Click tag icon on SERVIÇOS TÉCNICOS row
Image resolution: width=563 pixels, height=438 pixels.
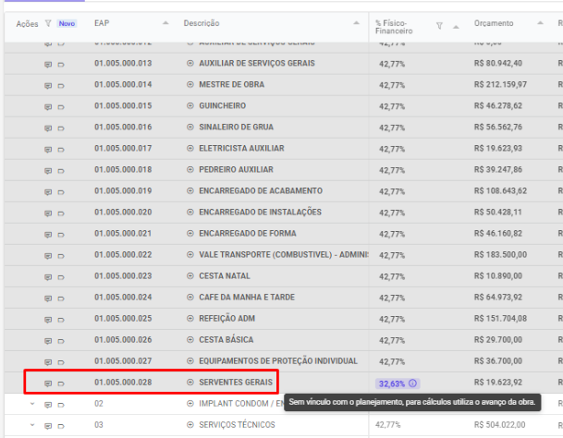click(x=61, y=426)
